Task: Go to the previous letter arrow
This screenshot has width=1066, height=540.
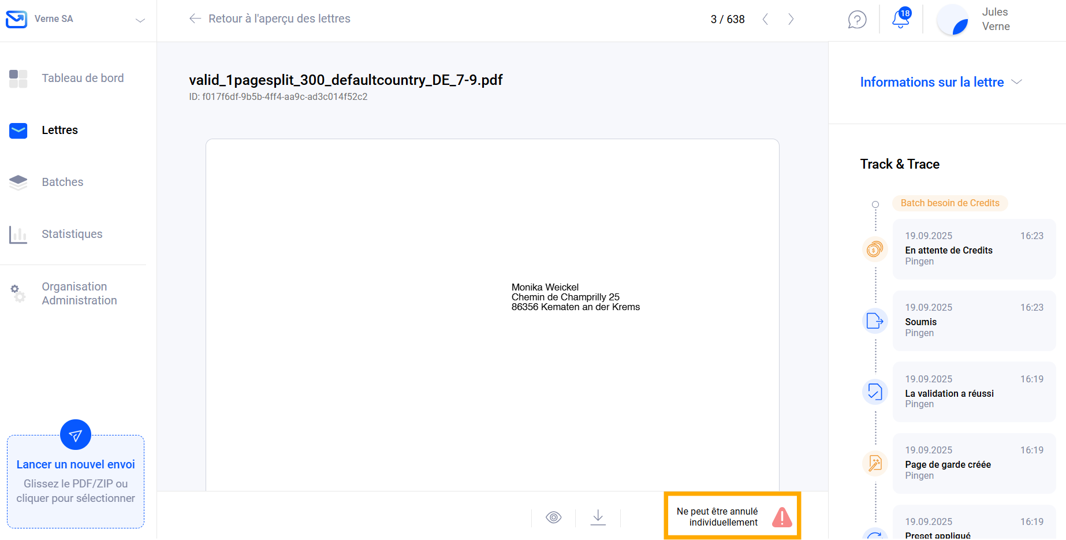Action: (x=765, y=19)
